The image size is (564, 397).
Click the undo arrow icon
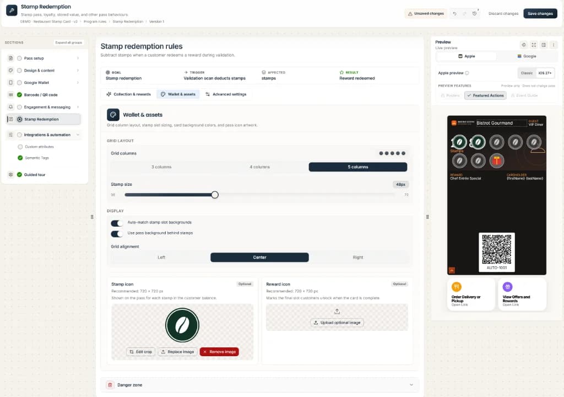tap(454, 14)
